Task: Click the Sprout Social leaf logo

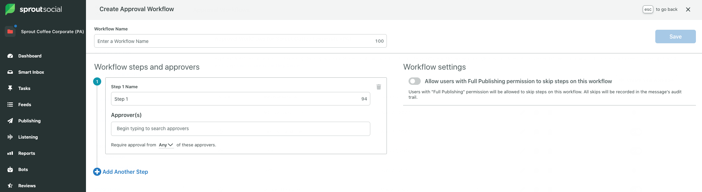Action: pos(10,9)
